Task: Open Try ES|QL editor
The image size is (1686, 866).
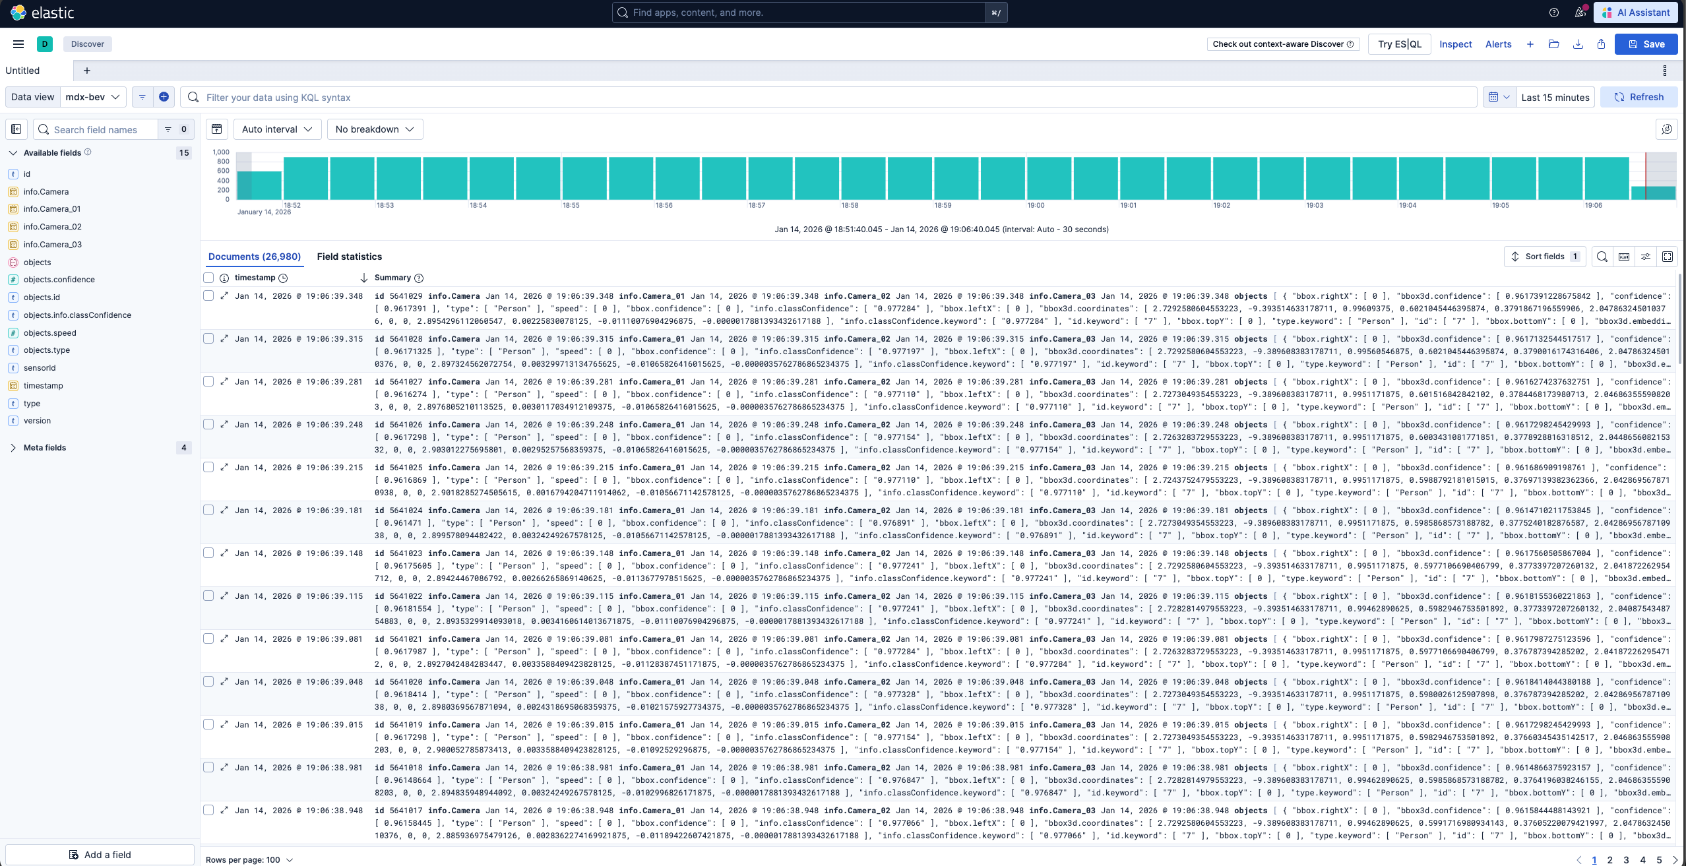Action: 1398,44
